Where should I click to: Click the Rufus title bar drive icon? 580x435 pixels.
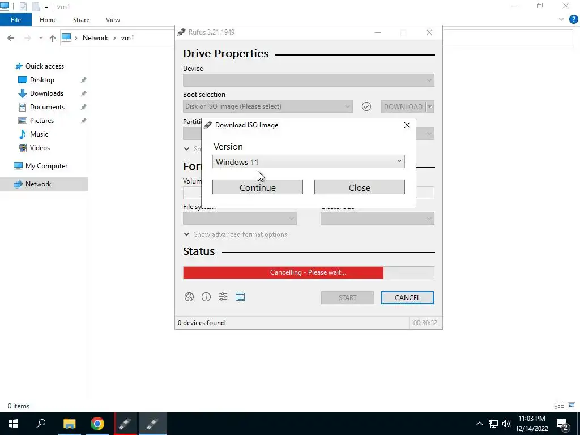pos(181,32)
